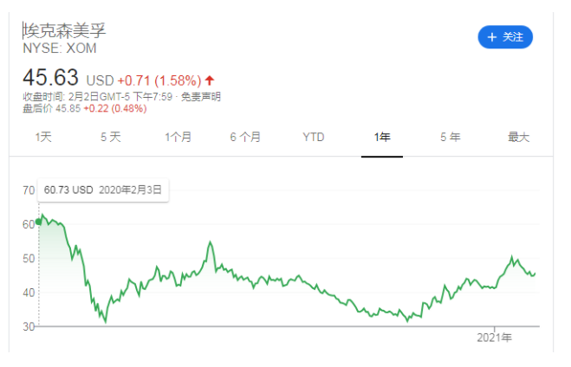
Task: Click the 70 label on the y-axis
Action: pos(29,190)
